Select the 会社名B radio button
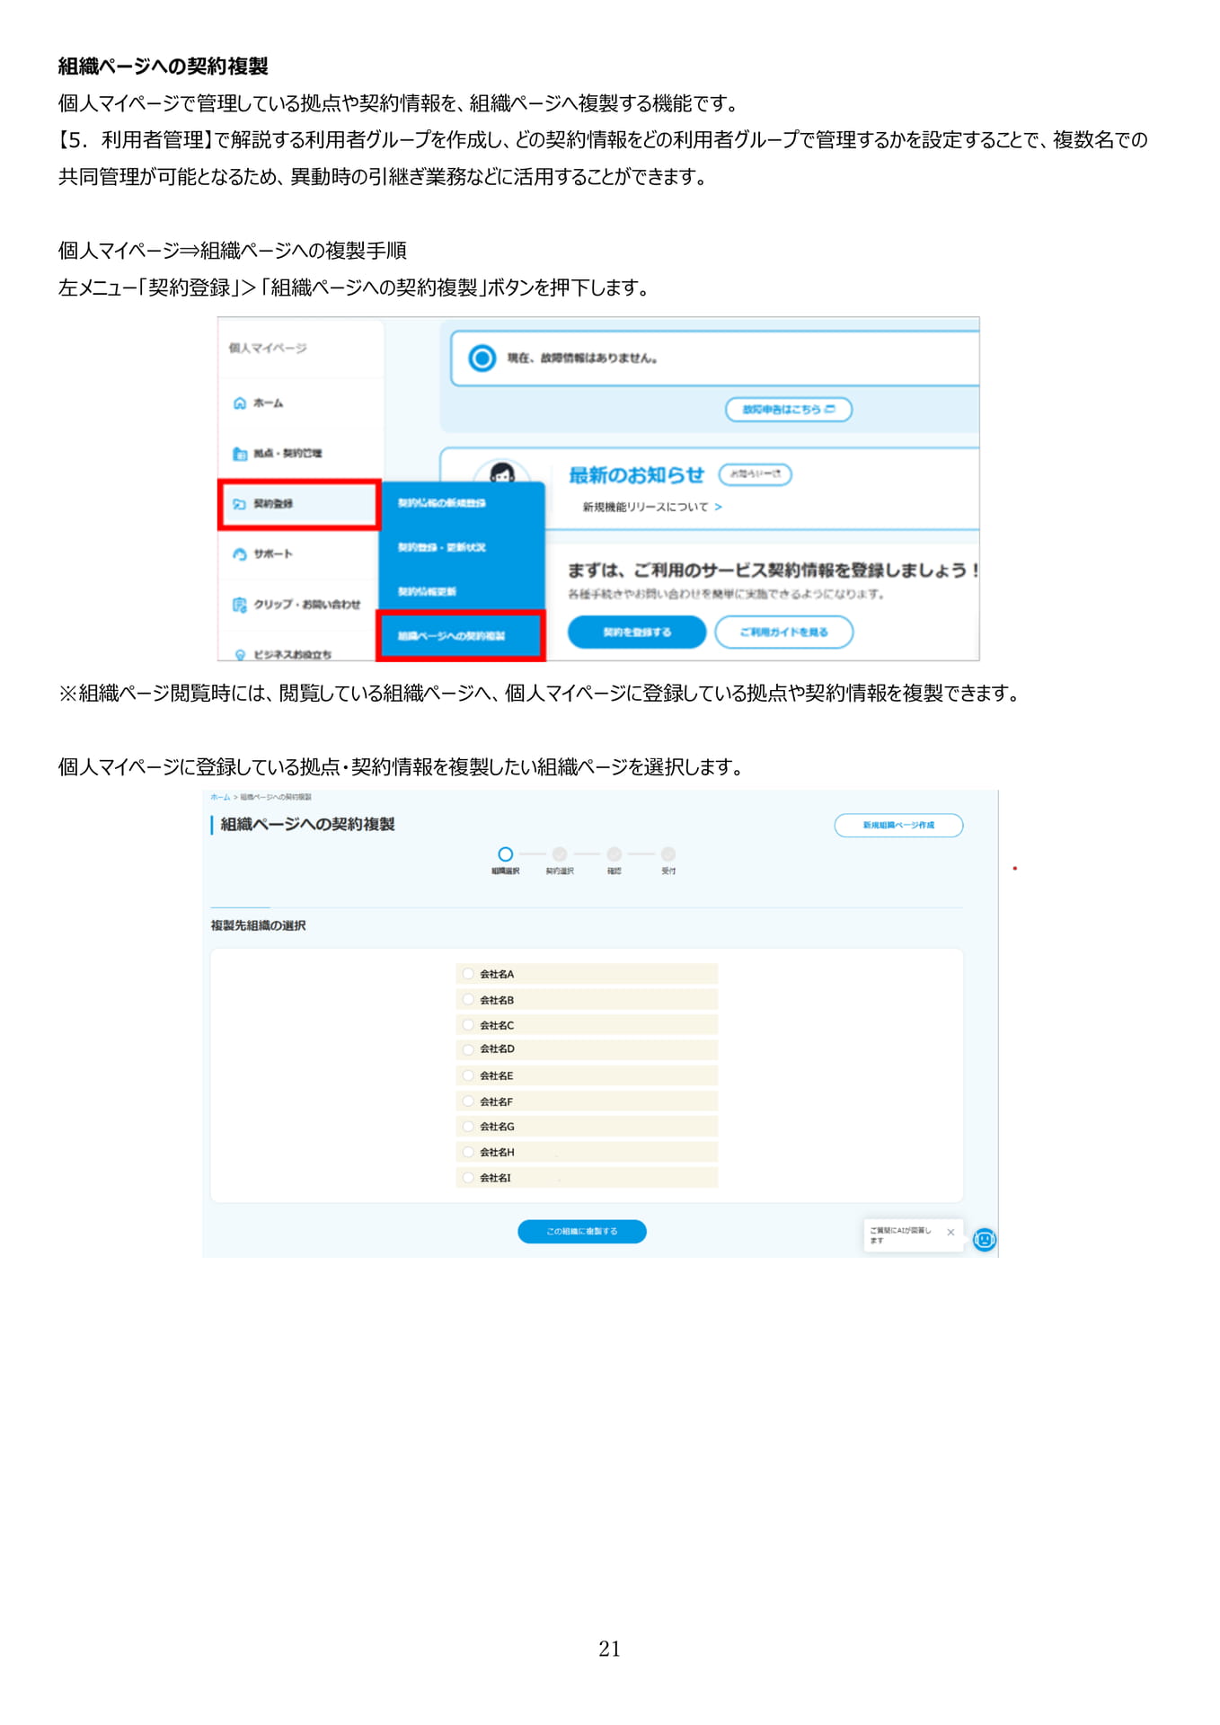 click(x=468, y=999)
